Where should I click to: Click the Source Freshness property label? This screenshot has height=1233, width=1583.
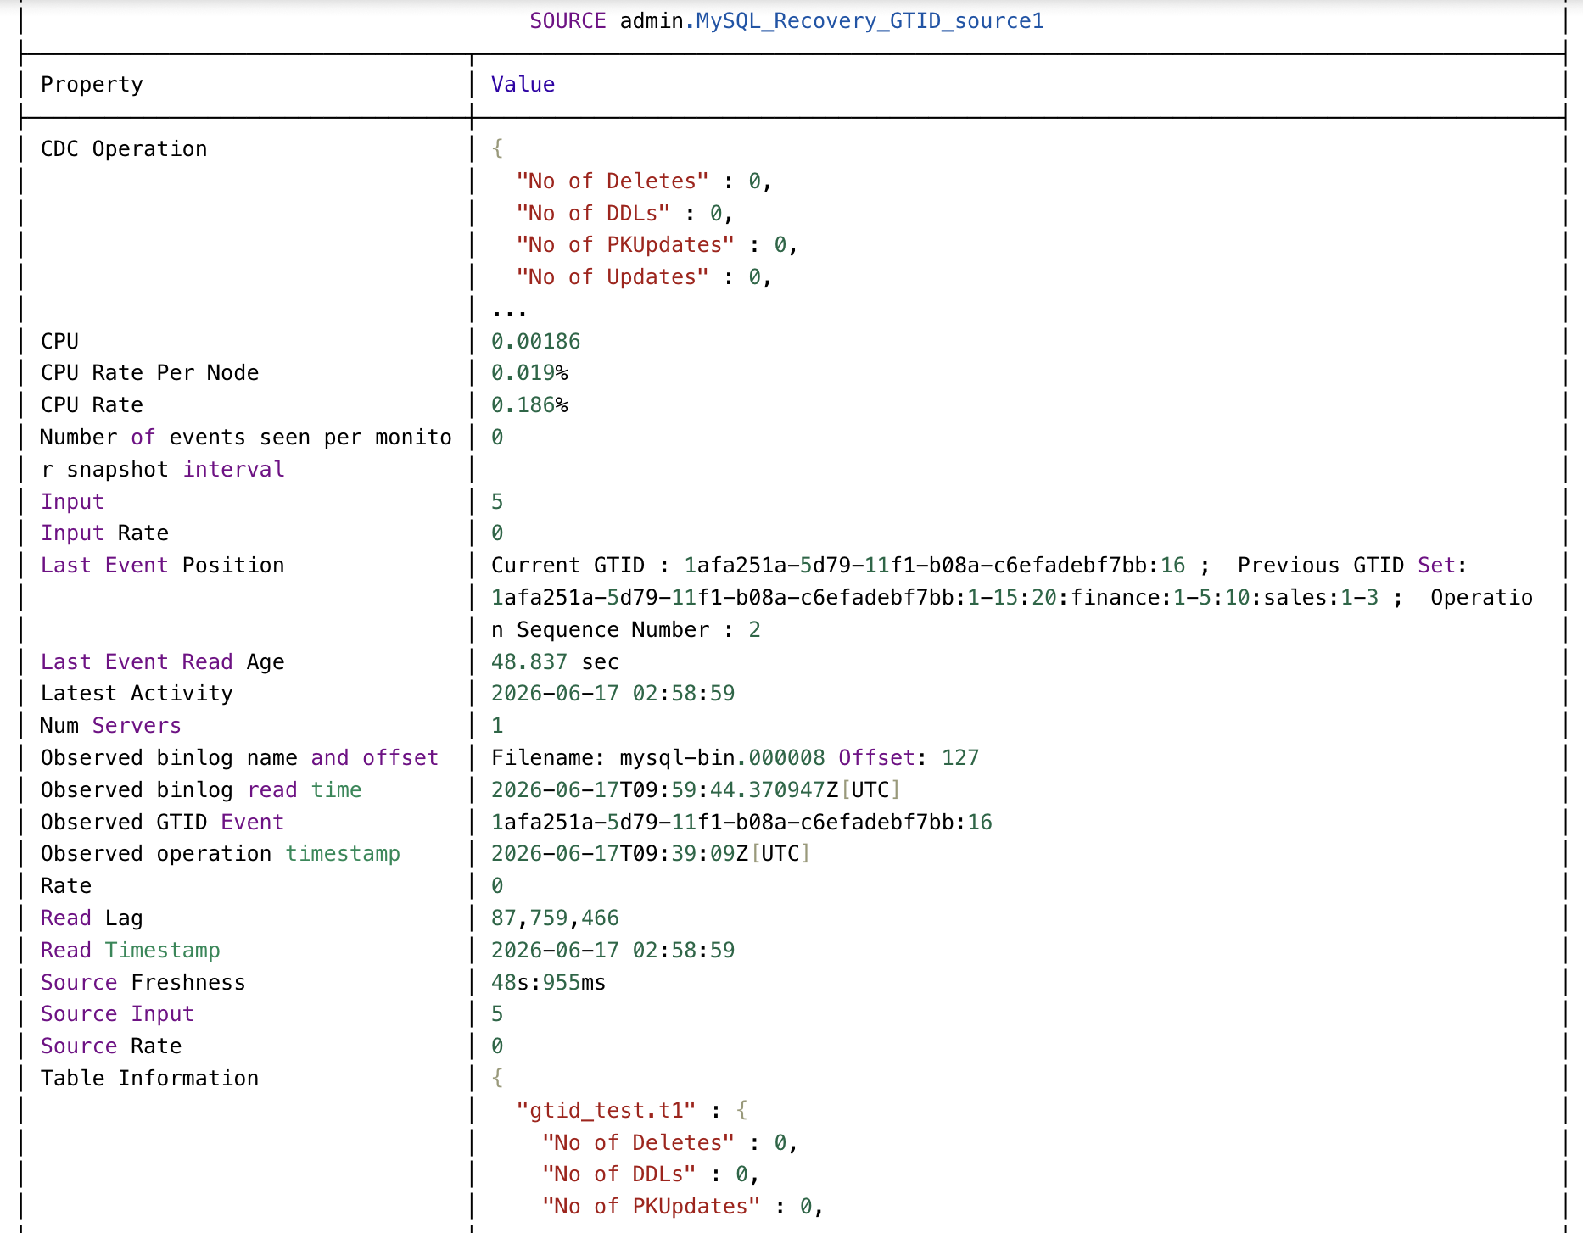[143, 983]
